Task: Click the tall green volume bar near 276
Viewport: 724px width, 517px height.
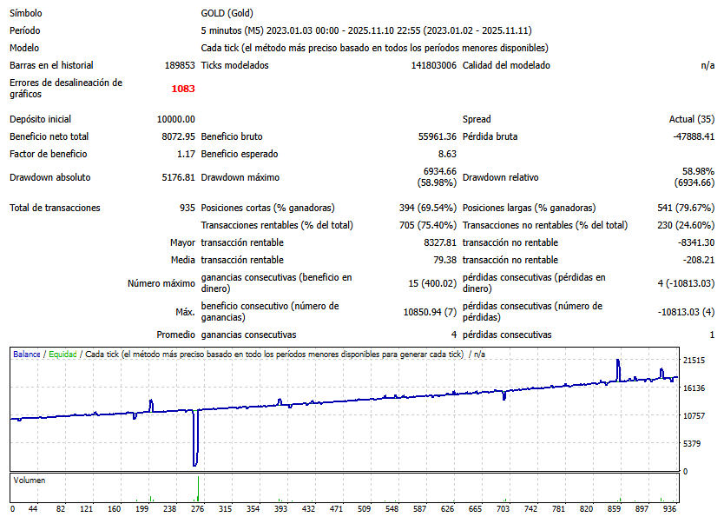Action: 198,487
